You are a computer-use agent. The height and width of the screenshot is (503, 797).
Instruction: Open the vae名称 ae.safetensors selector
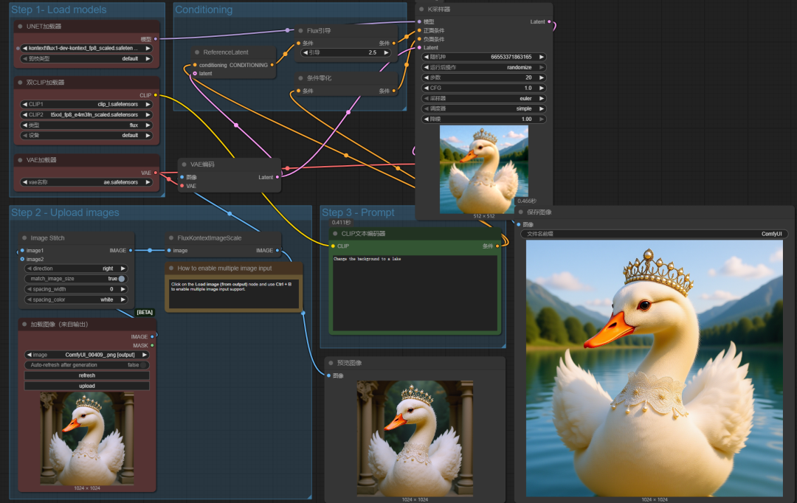(87, 182)
